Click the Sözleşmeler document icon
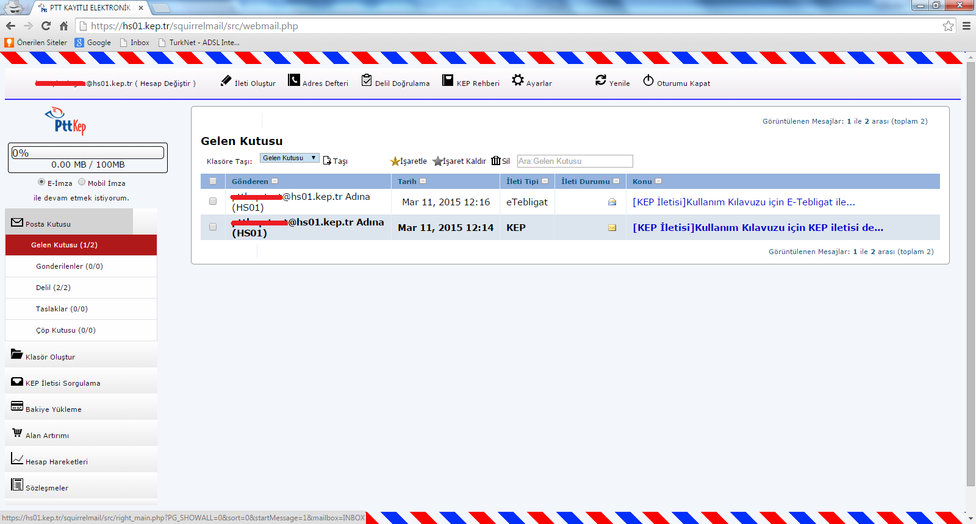Image resolution: width=976 pixels, height=524 pixels. click(x=17, y=484)
